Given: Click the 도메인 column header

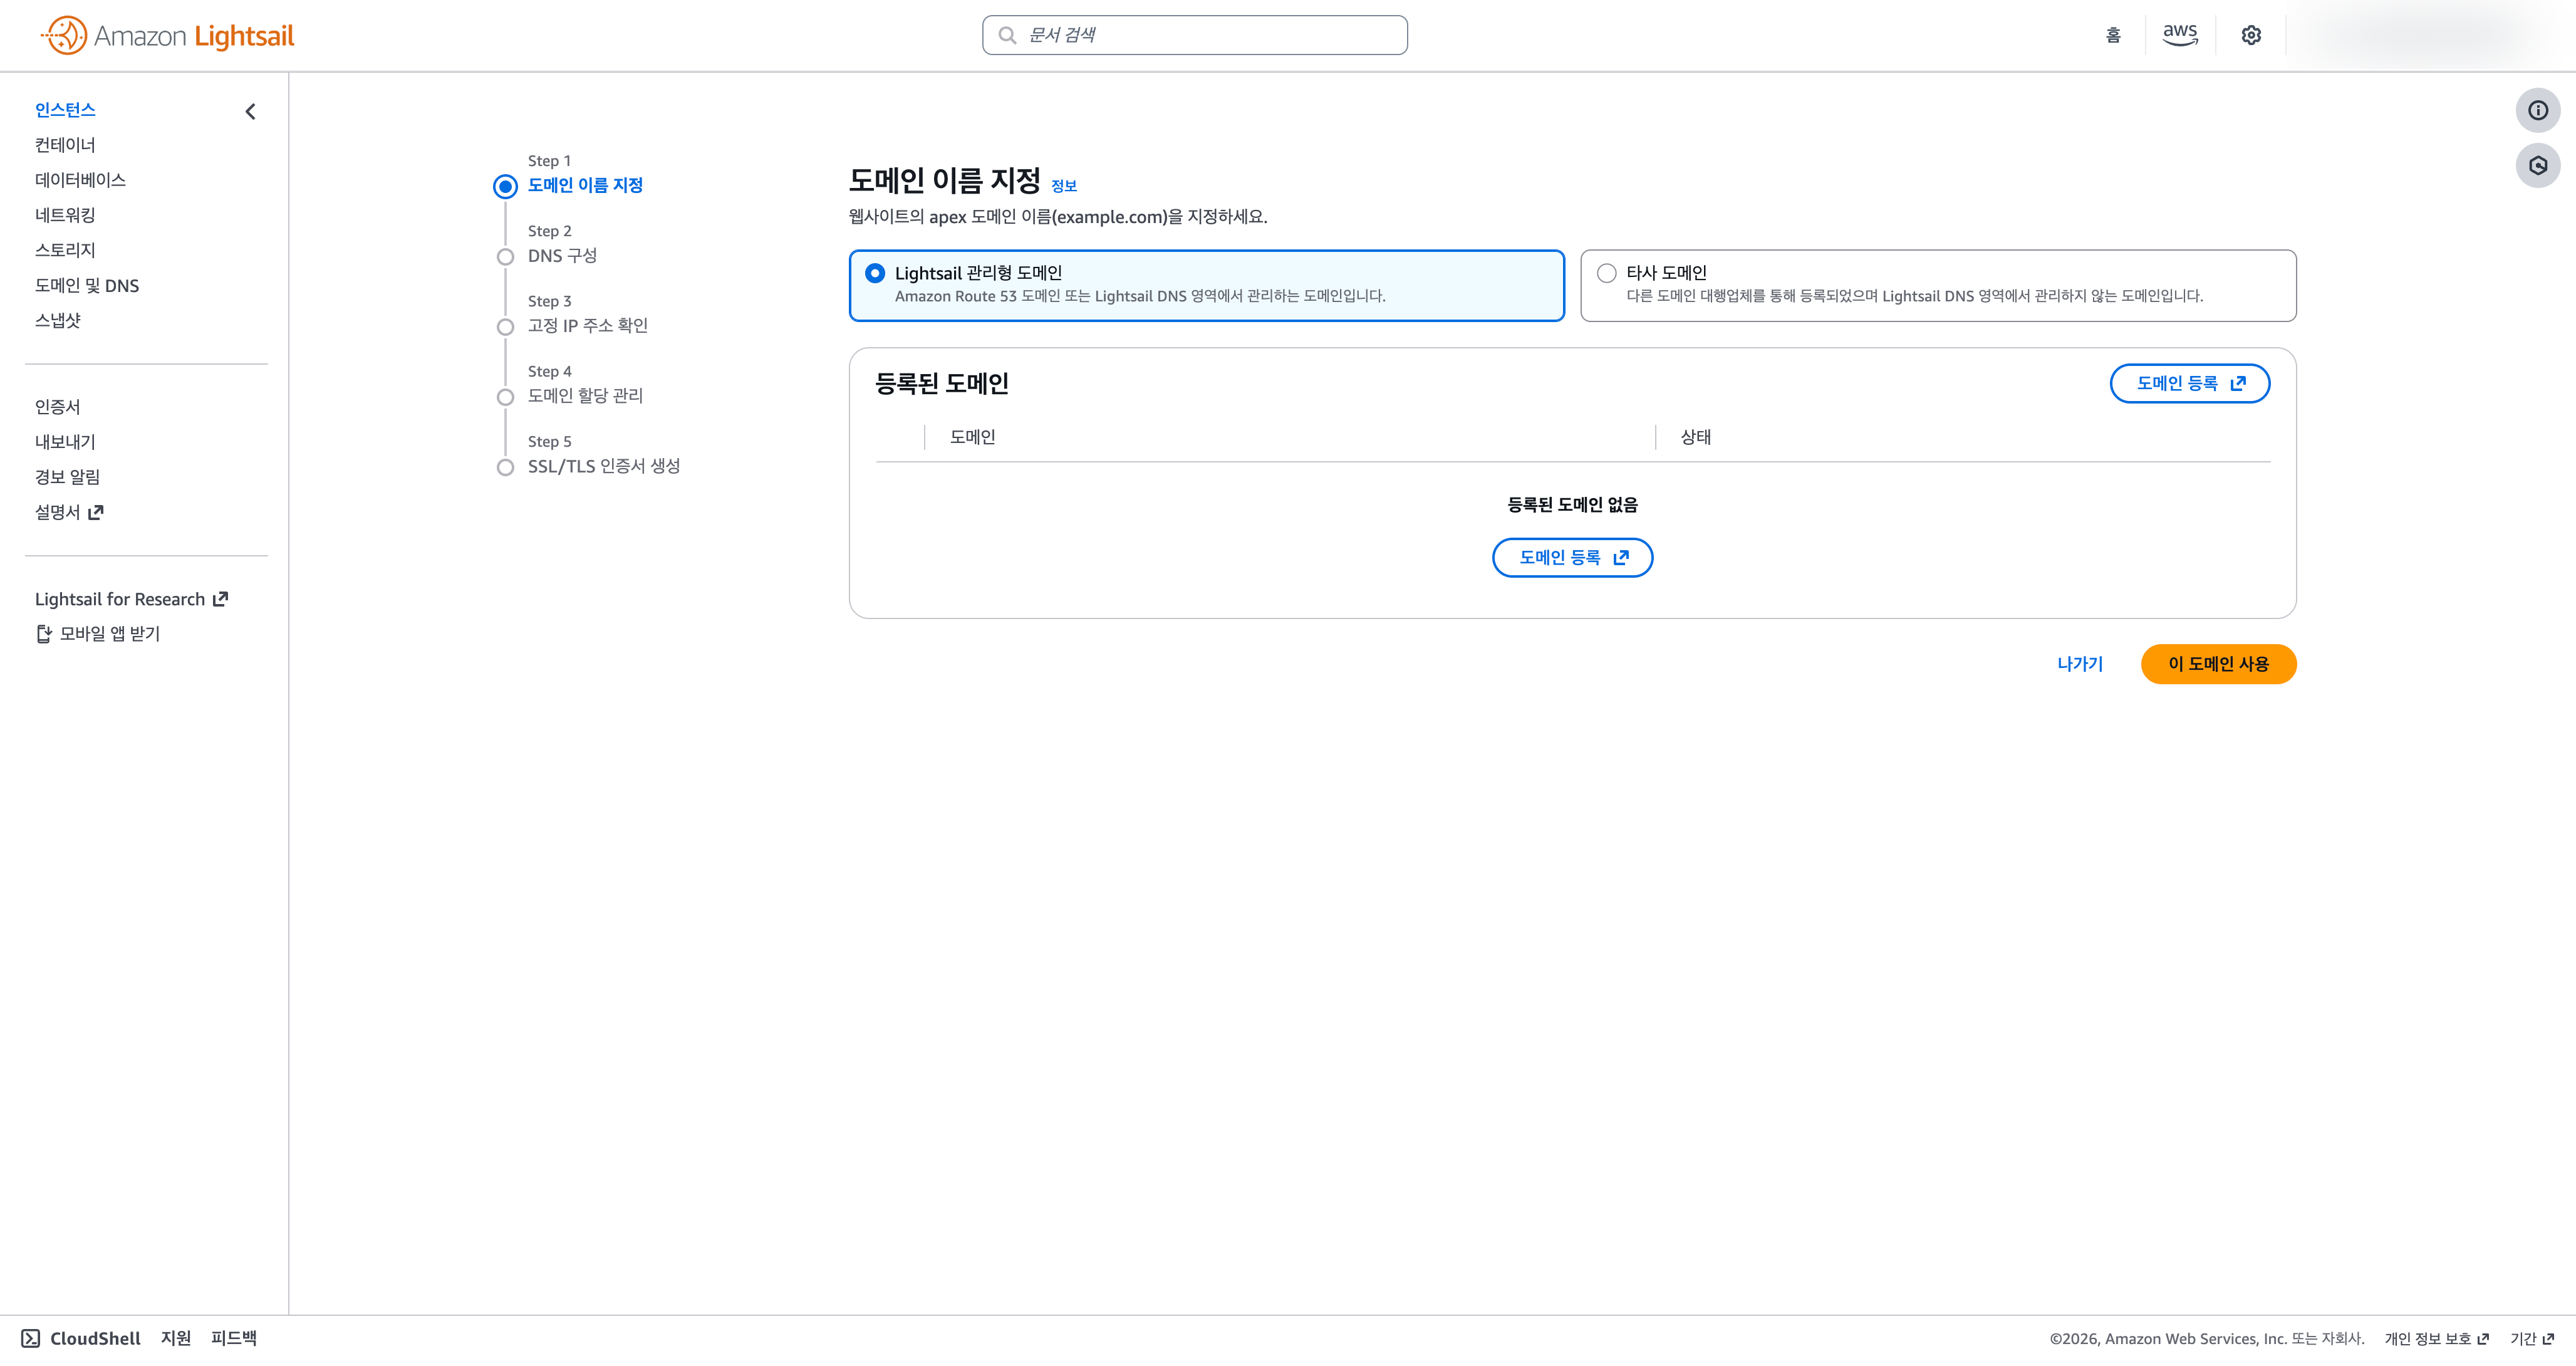Looking at the screenshot, I should click(x=972, y=437).
